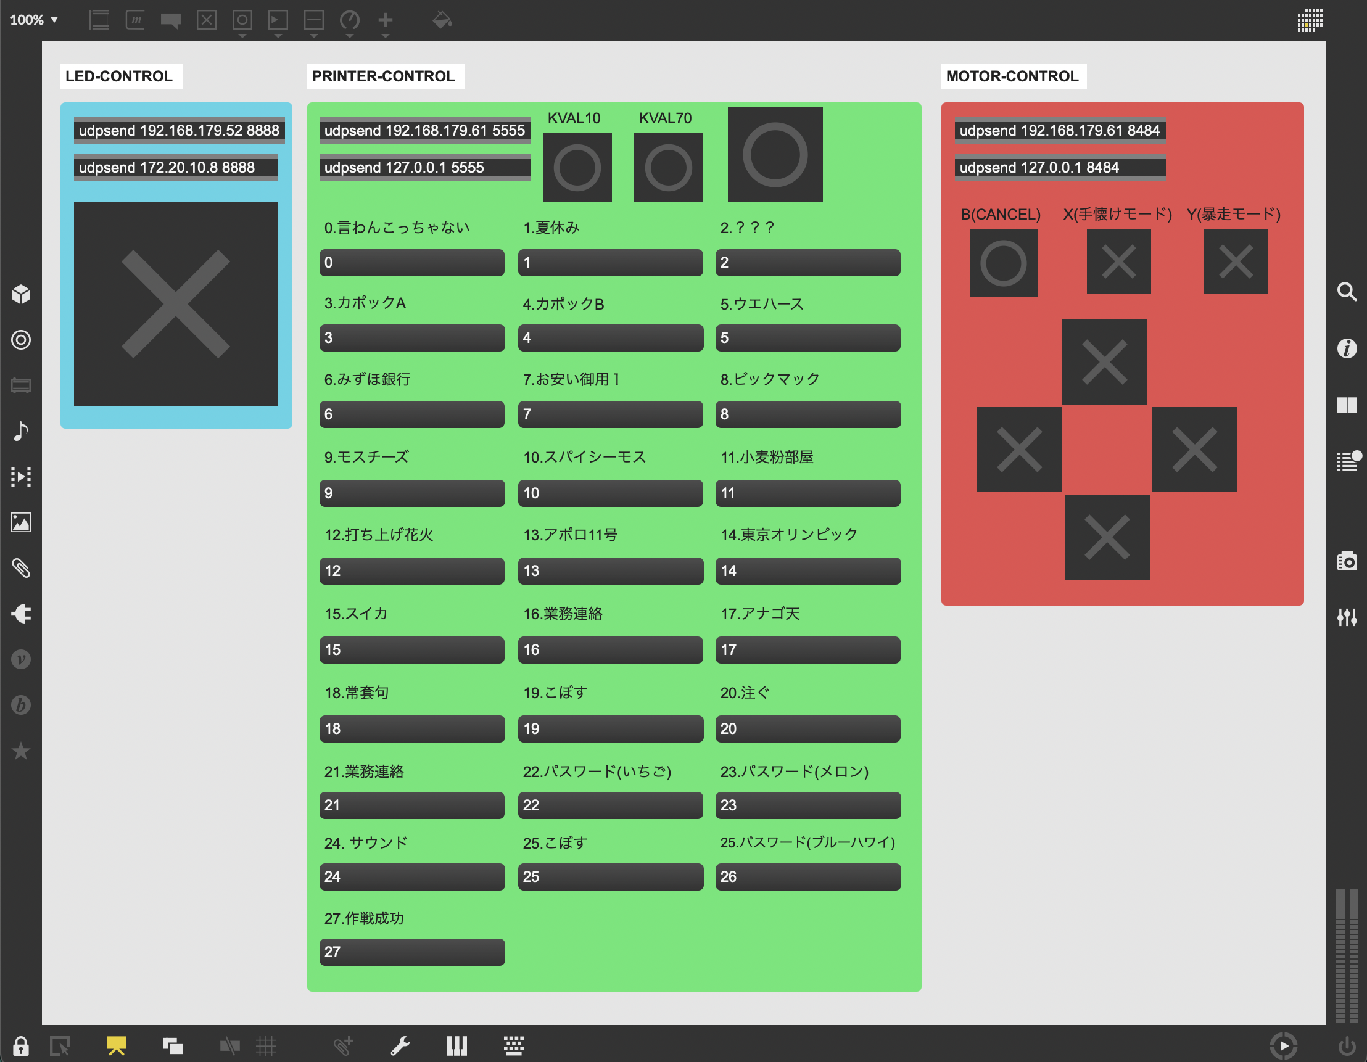Expand the add object plus dropdown
The height and width of the screenshot is (1062, 1367).
point(386,36)
